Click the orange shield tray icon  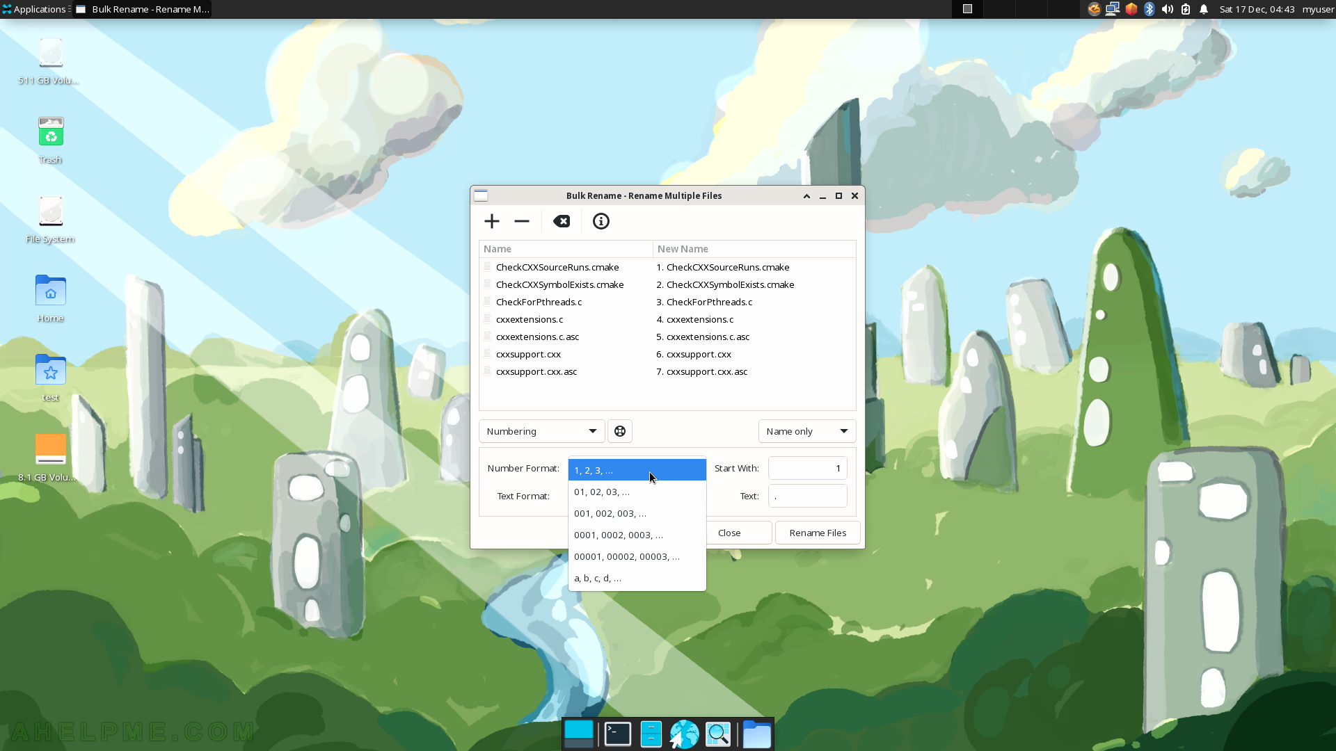click(1131, 9)
